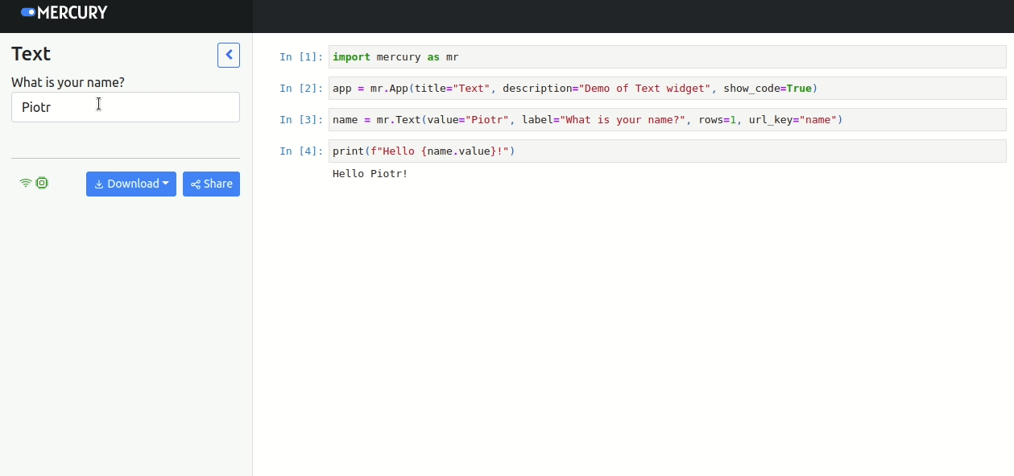The width and height of the screenshot is (1014, 476).
Task: Click the 'Text' sidebar heading
Action: tap(31, 54)
